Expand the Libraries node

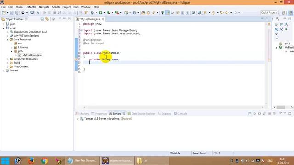12,47
